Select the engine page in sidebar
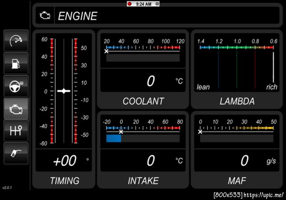This screenshot has width=286, height=200. 16,109
